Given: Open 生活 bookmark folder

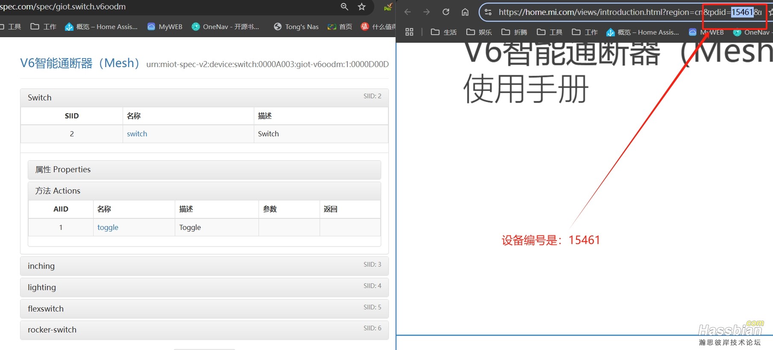Looking at the screenshot, I should tap(444, 32).
